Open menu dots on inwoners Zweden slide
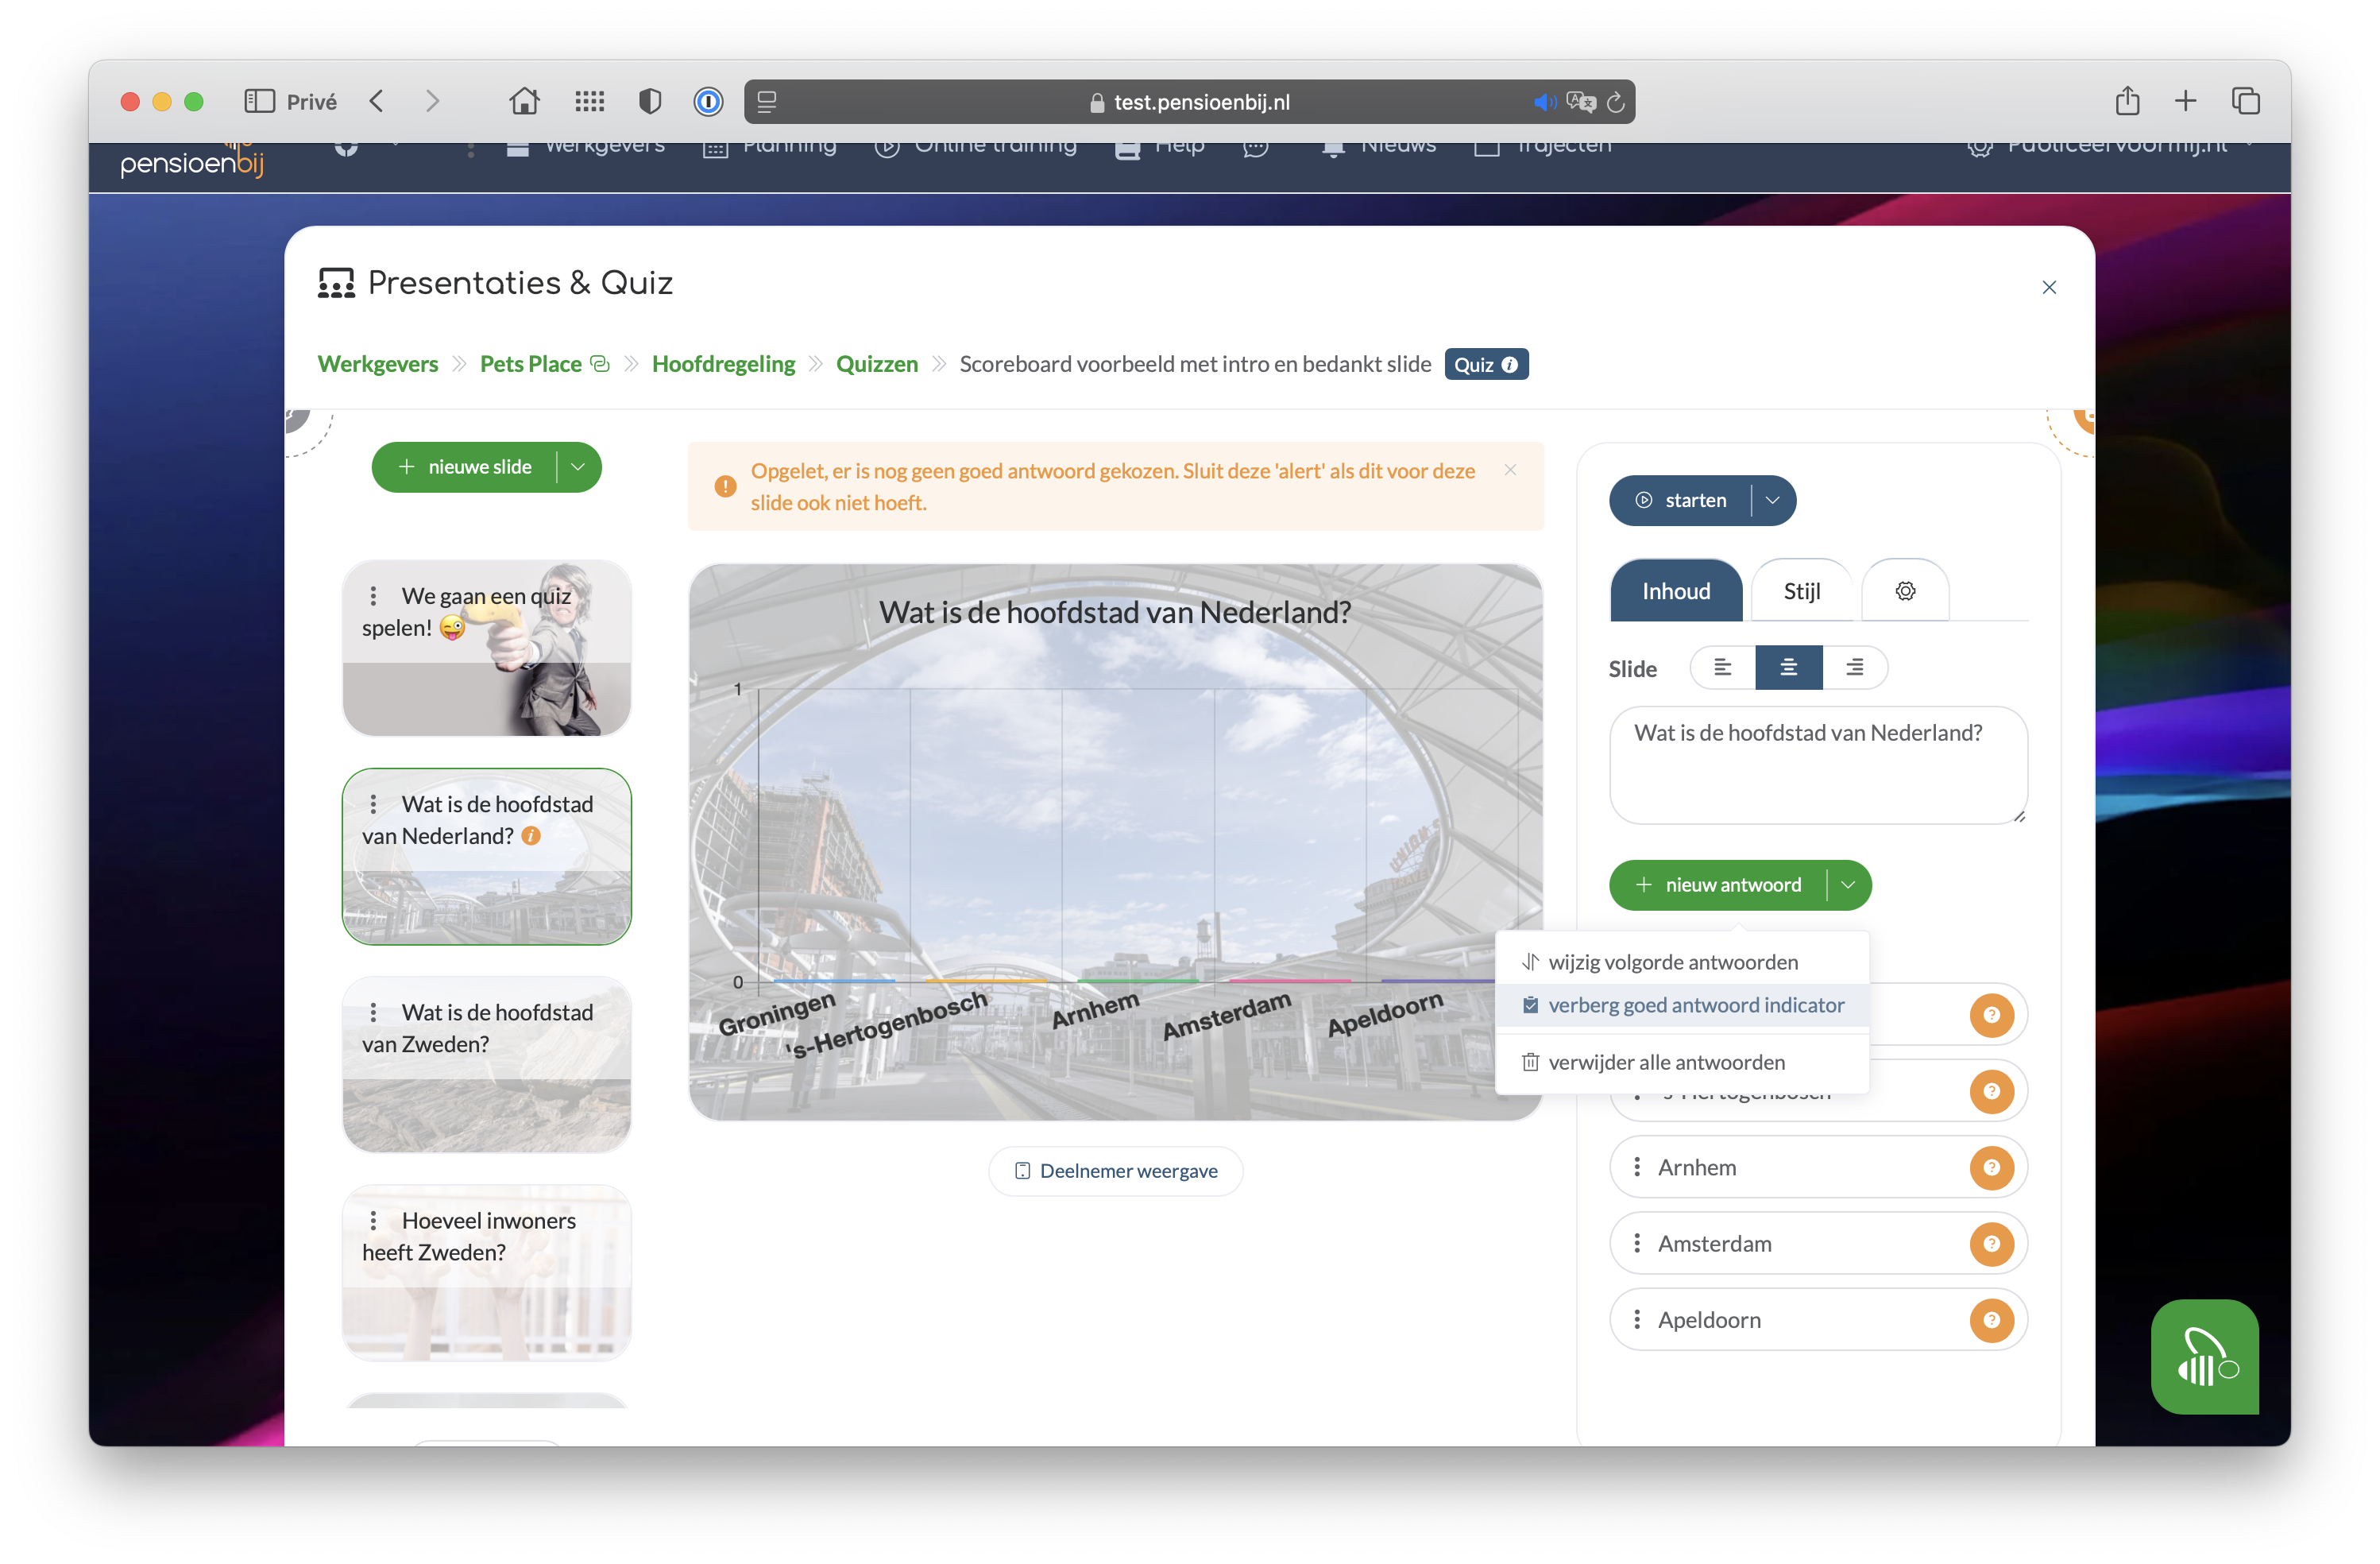 (373, 1221)
